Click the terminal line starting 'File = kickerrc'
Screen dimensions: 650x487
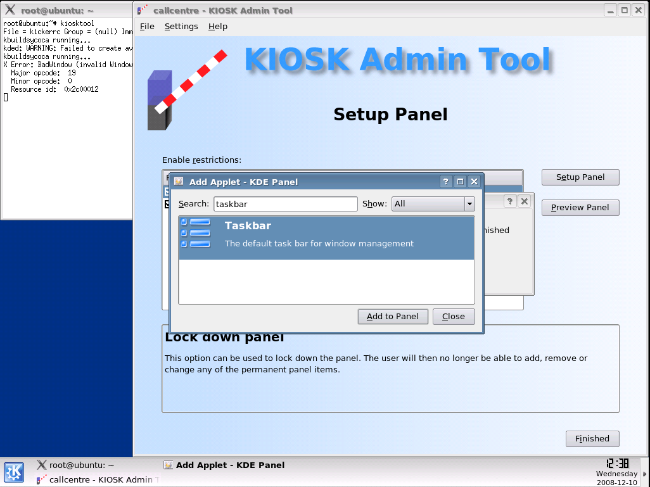(x=68, y=32)
